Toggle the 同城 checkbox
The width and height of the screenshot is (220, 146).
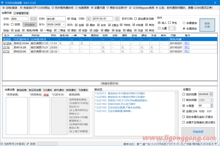click(x=69, y=19)
